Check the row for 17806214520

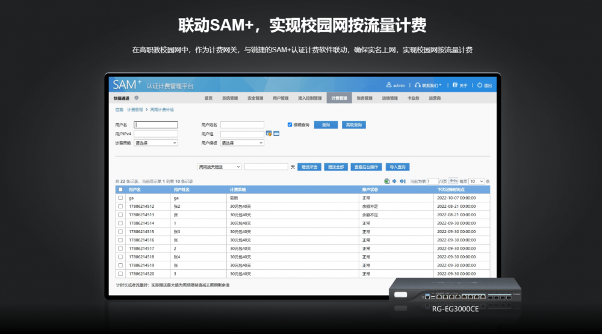tap(120, 274)
